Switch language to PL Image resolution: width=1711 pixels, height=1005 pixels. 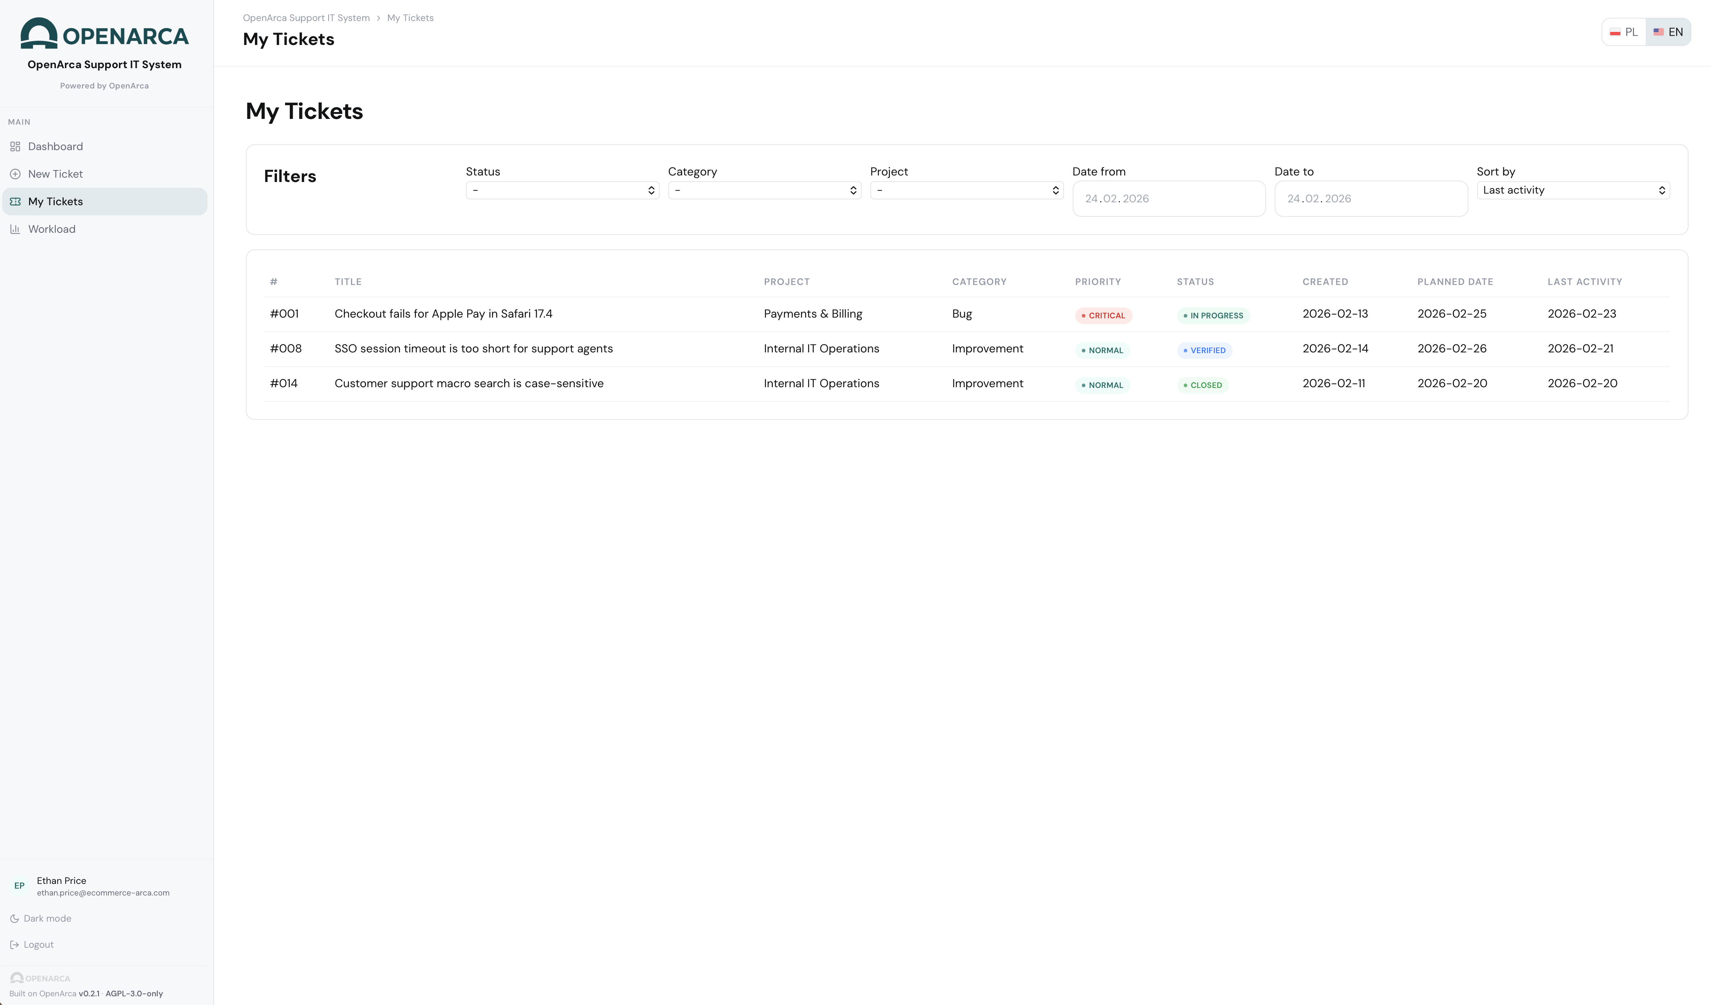1624,33
